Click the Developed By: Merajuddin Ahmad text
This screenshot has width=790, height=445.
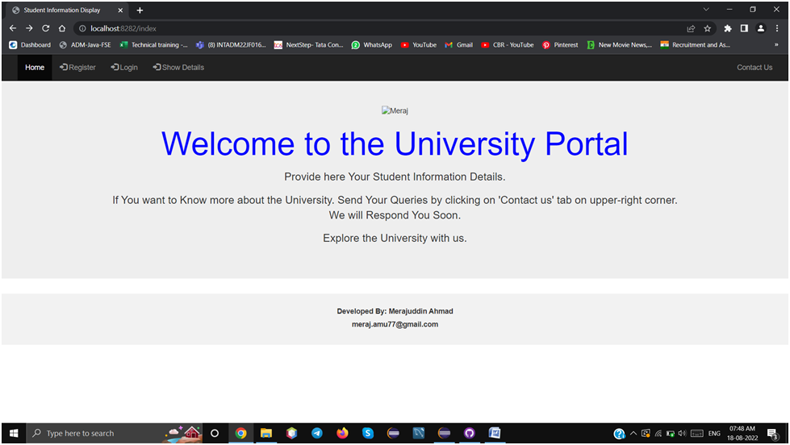395,311
